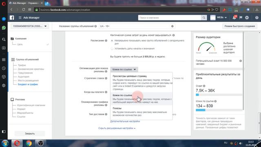Open the ad account selector dropdown
Viewport: 261px width, 147px height.
coord(30,26)
